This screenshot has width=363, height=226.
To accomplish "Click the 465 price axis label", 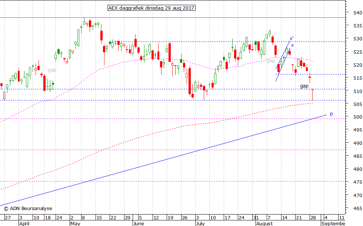I will coord(358,208).
